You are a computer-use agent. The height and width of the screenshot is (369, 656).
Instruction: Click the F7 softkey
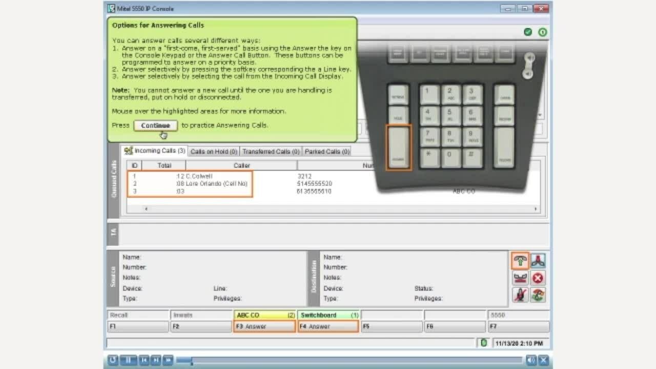click(518, 326)
